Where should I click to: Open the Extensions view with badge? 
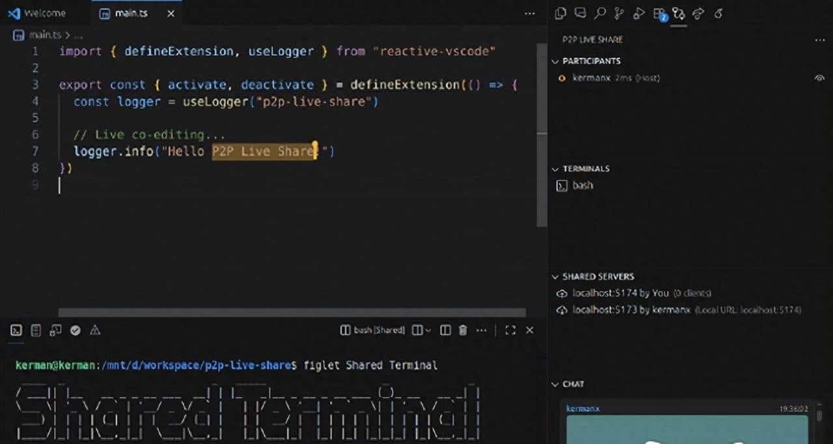point(659,13)
